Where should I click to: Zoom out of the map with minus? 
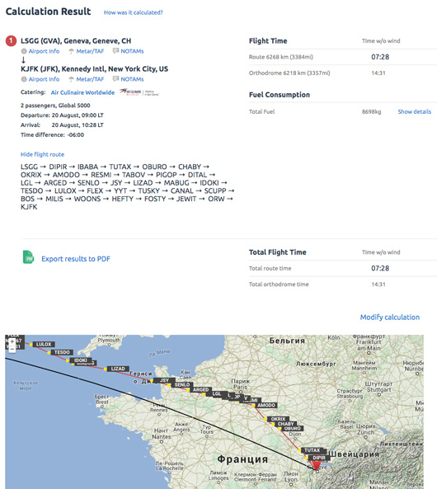coord(12,350)
